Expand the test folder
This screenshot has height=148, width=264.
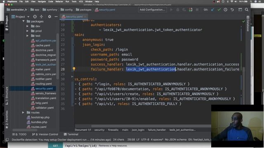pyautogui.click(x=27, y=36)
